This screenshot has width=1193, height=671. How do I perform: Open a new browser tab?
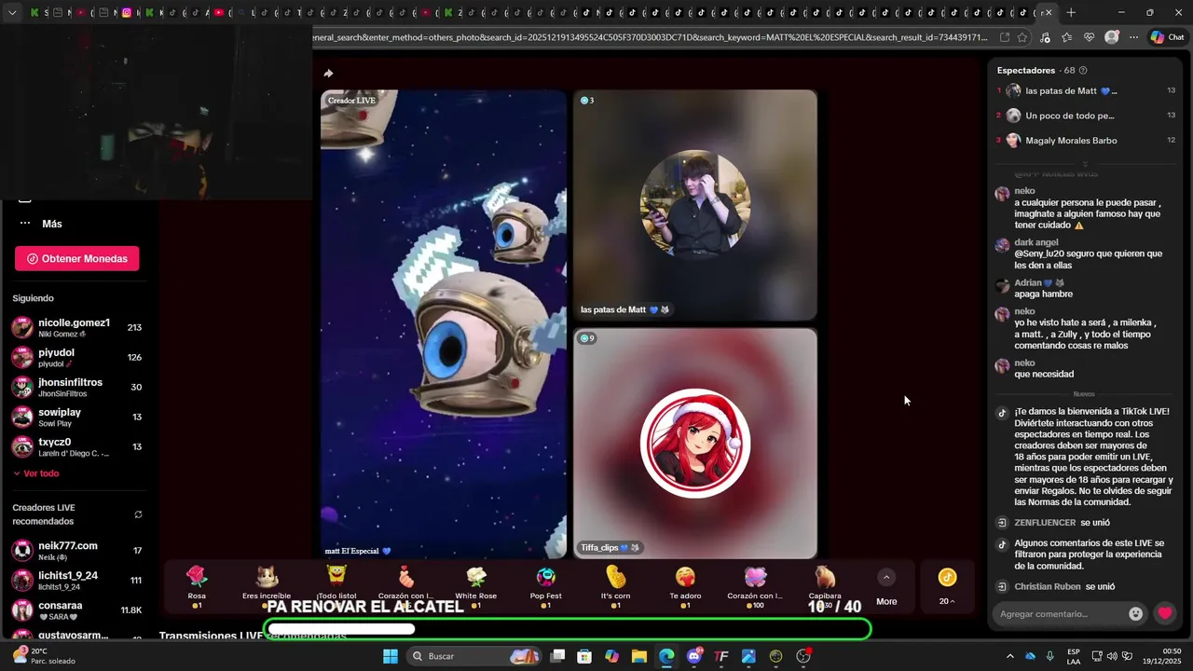pyautogui.click(x=1071, y=13)
